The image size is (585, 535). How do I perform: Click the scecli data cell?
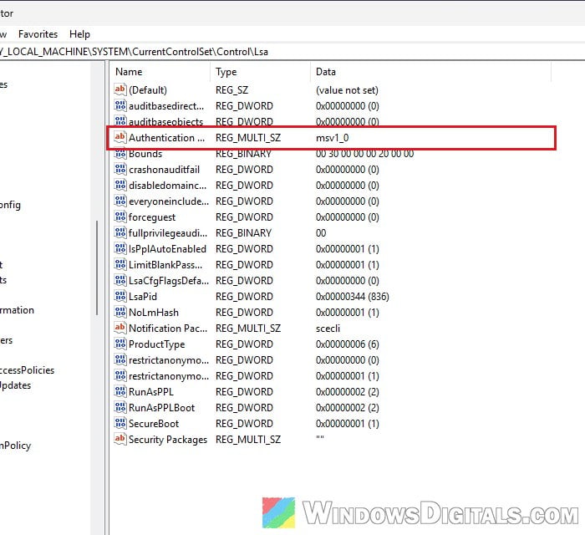[x=328, y=329]
